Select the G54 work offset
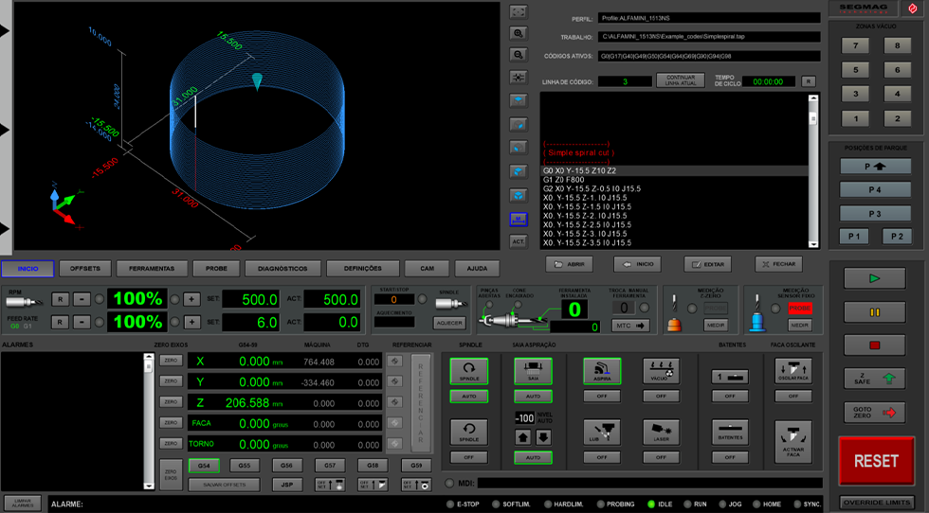This screenshot has height=513, width=929. pyautogui.click(x=204, y=466)
